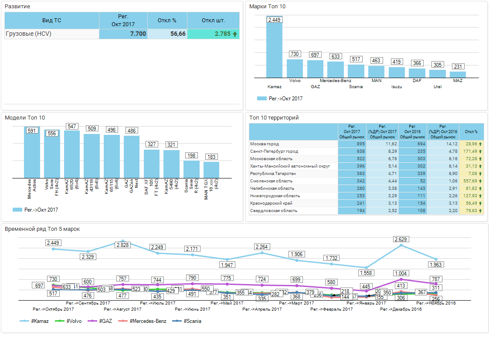
Task: Toggle the #Mercedes-Benz series in the legend
Action: [142, 321]
